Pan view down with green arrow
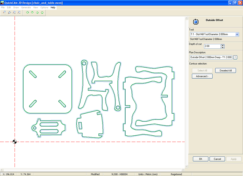243x176 pixels. point(32,13)
